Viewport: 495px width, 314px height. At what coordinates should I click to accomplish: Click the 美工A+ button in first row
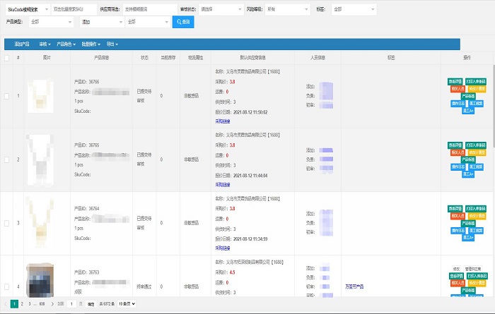tap(468, 111)
